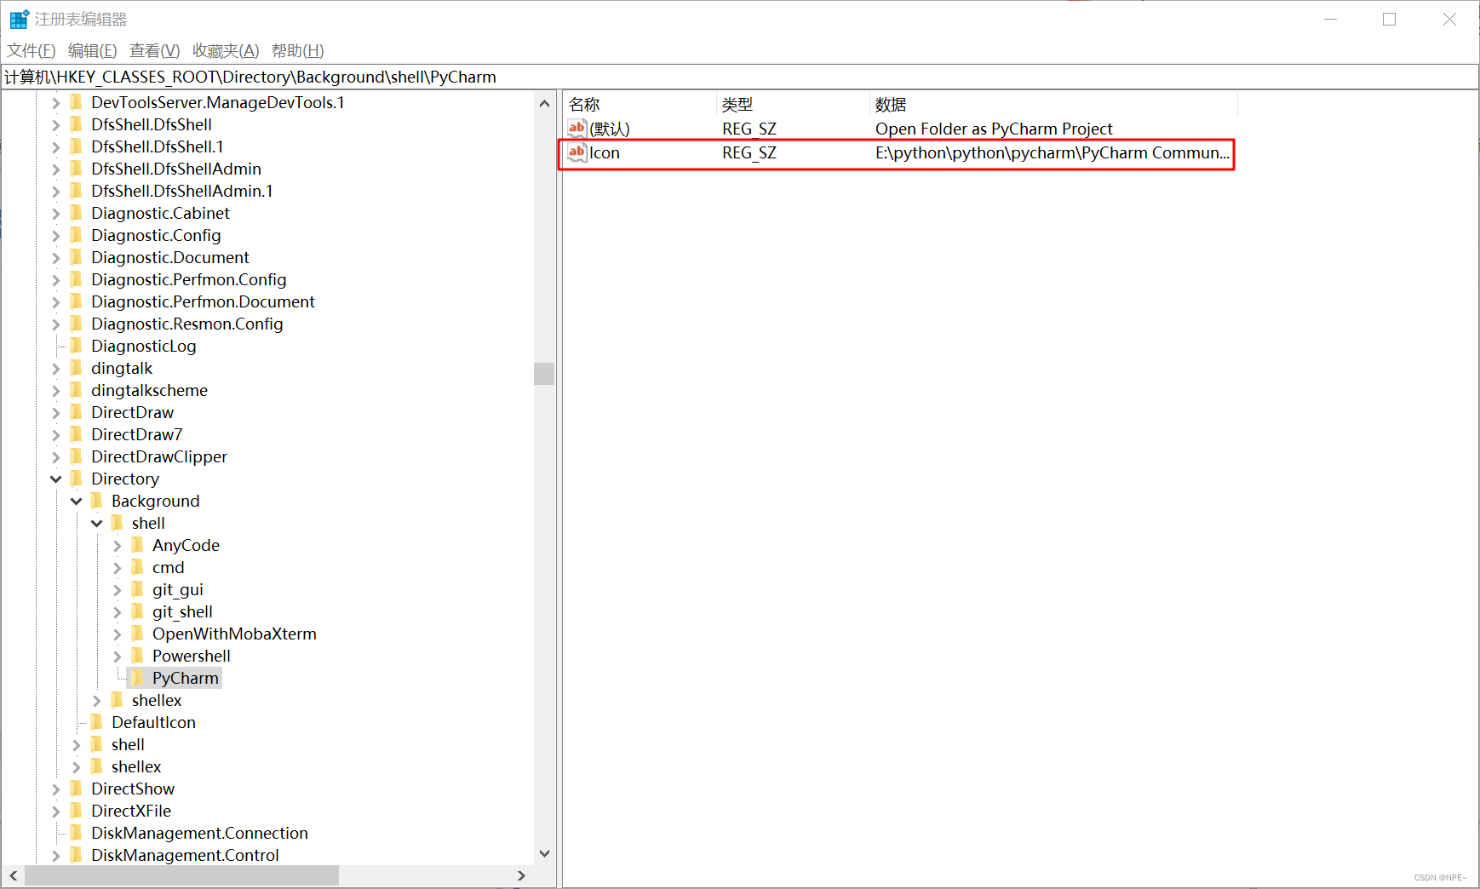
Task: Open the 编辑(E) menu
Action: tap(93, 50)
